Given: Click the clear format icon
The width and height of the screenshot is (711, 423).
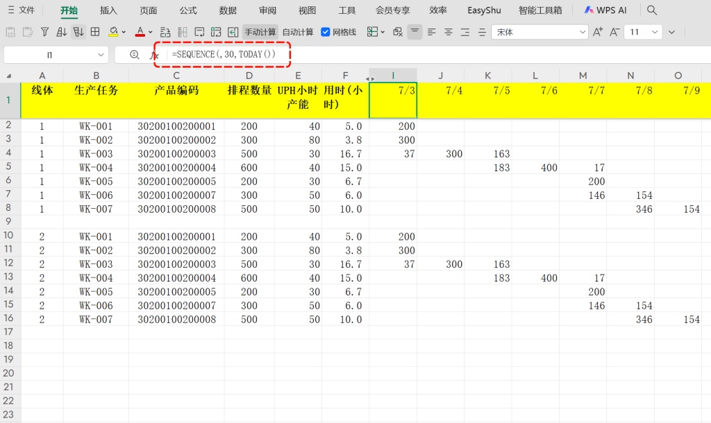Looking at the screenshot, I should tap(398, 32).
